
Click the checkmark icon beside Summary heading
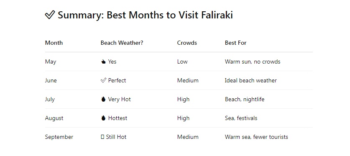click(50, 15)
